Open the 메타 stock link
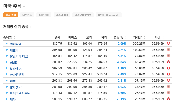The height and width of the screenshot is (104, 173). coord(13,99)
